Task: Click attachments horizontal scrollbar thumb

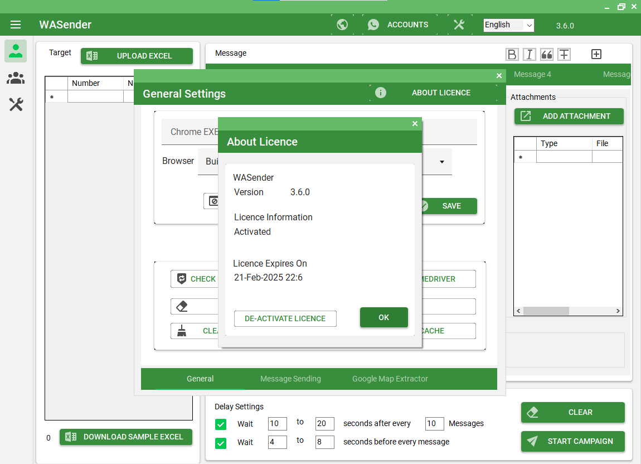Action: (x=546, y=311)
